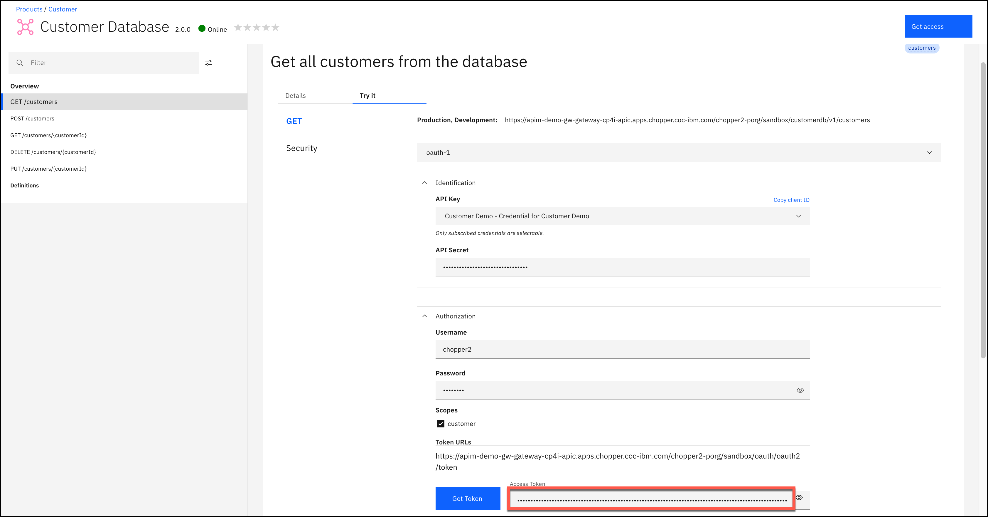Rate the API with the first star

[238, 28]
